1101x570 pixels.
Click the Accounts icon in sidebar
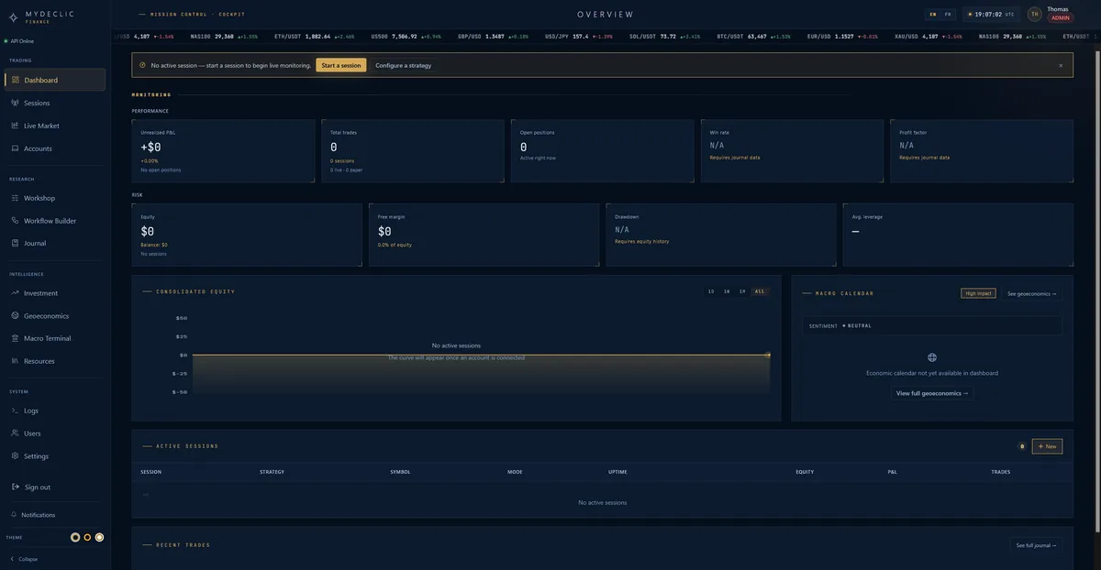[x=16, y=148]
